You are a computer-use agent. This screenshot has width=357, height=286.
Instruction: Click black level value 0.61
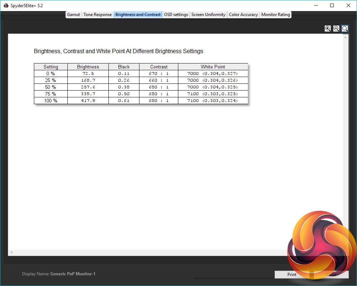(x=124, y=101)
